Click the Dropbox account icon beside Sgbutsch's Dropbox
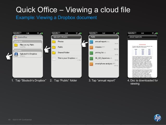 (16, 54)
